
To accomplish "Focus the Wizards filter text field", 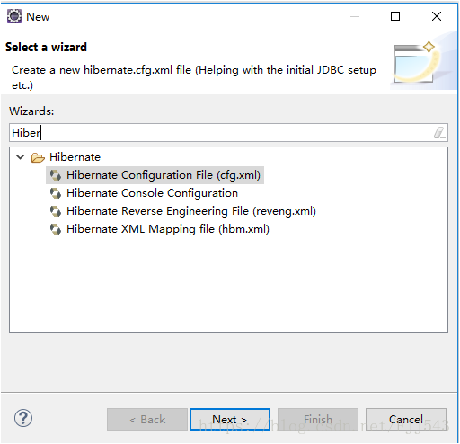I will (x=228, y=132).
